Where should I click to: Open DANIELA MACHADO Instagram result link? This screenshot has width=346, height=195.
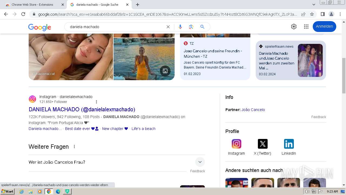tap(82, 109)
